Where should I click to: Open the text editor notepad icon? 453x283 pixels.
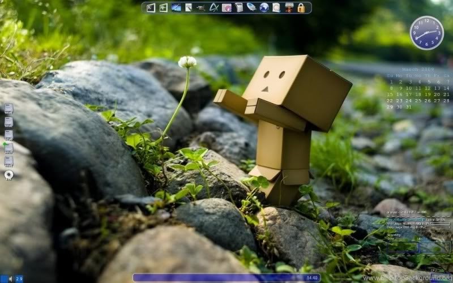tap(189, 7)
